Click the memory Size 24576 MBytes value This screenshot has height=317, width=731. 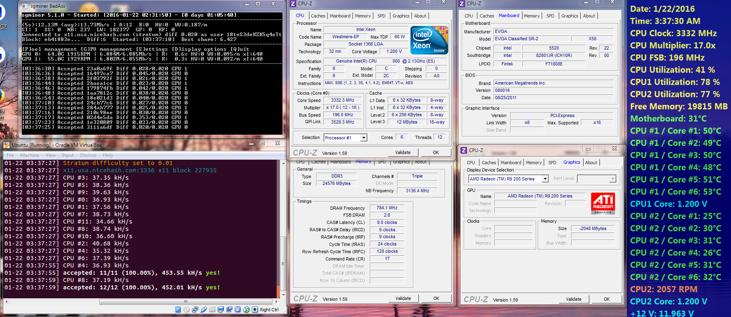click(x=337, y=183)
